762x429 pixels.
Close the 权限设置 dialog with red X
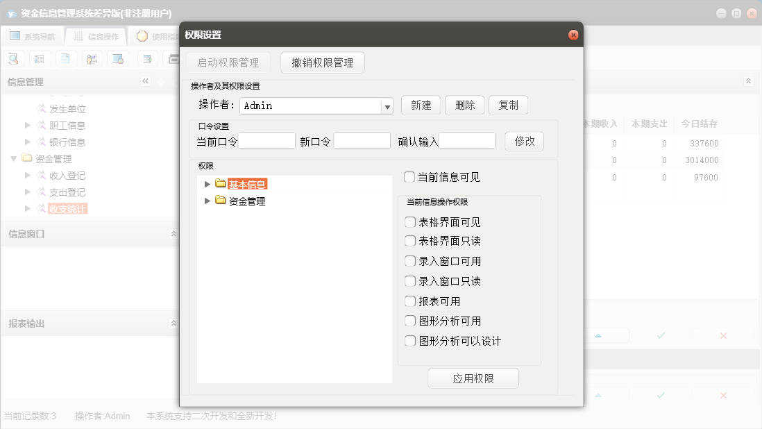pyautogui.click(x=573, y=35)
